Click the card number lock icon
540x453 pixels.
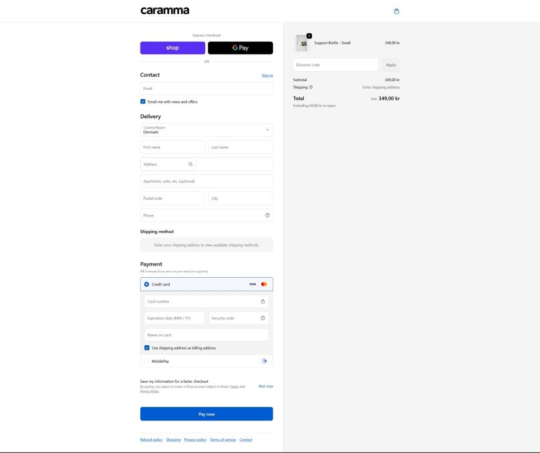[x=263, y=301]
